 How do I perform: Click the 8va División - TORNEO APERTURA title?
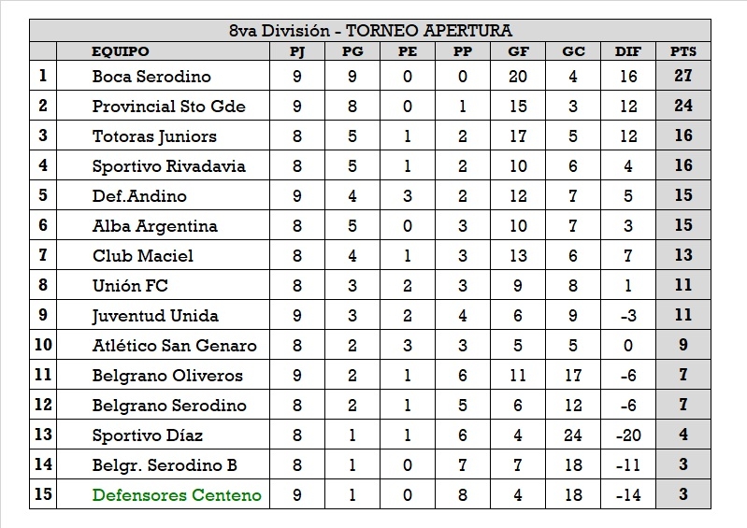coord(370,31)
